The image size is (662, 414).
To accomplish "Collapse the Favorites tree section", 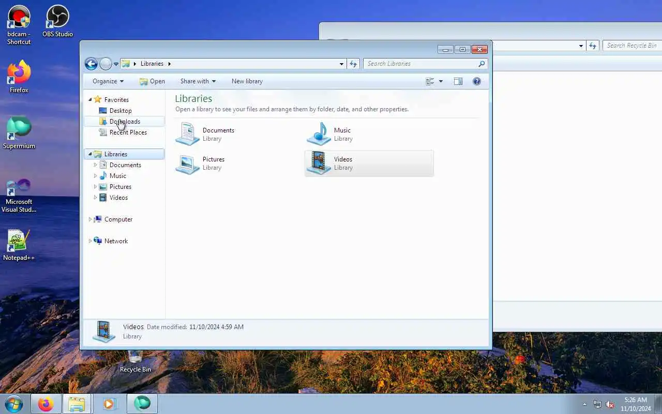I will [90, 99].
